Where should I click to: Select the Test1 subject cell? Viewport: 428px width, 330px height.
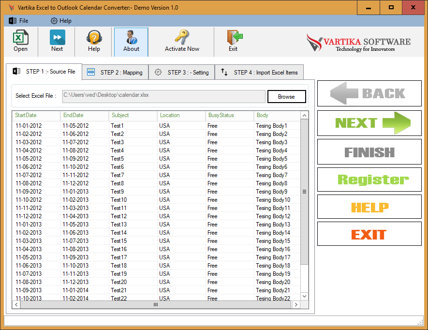[x=133, y=126]
